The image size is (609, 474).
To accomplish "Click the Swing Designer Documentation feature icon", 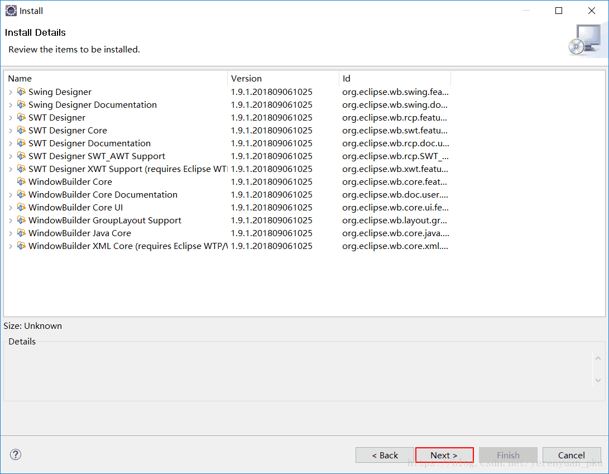I will coord(21,104).
